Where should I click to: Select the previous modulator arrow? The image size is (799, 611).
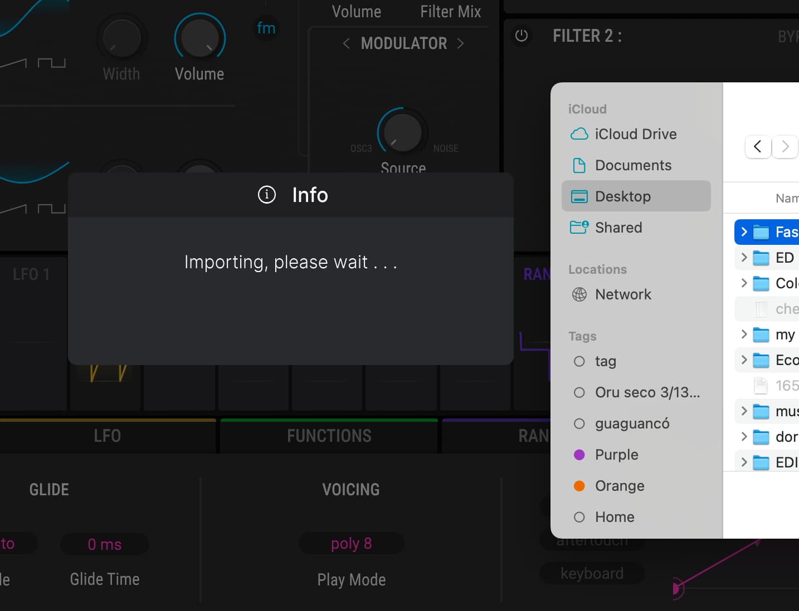346,43
